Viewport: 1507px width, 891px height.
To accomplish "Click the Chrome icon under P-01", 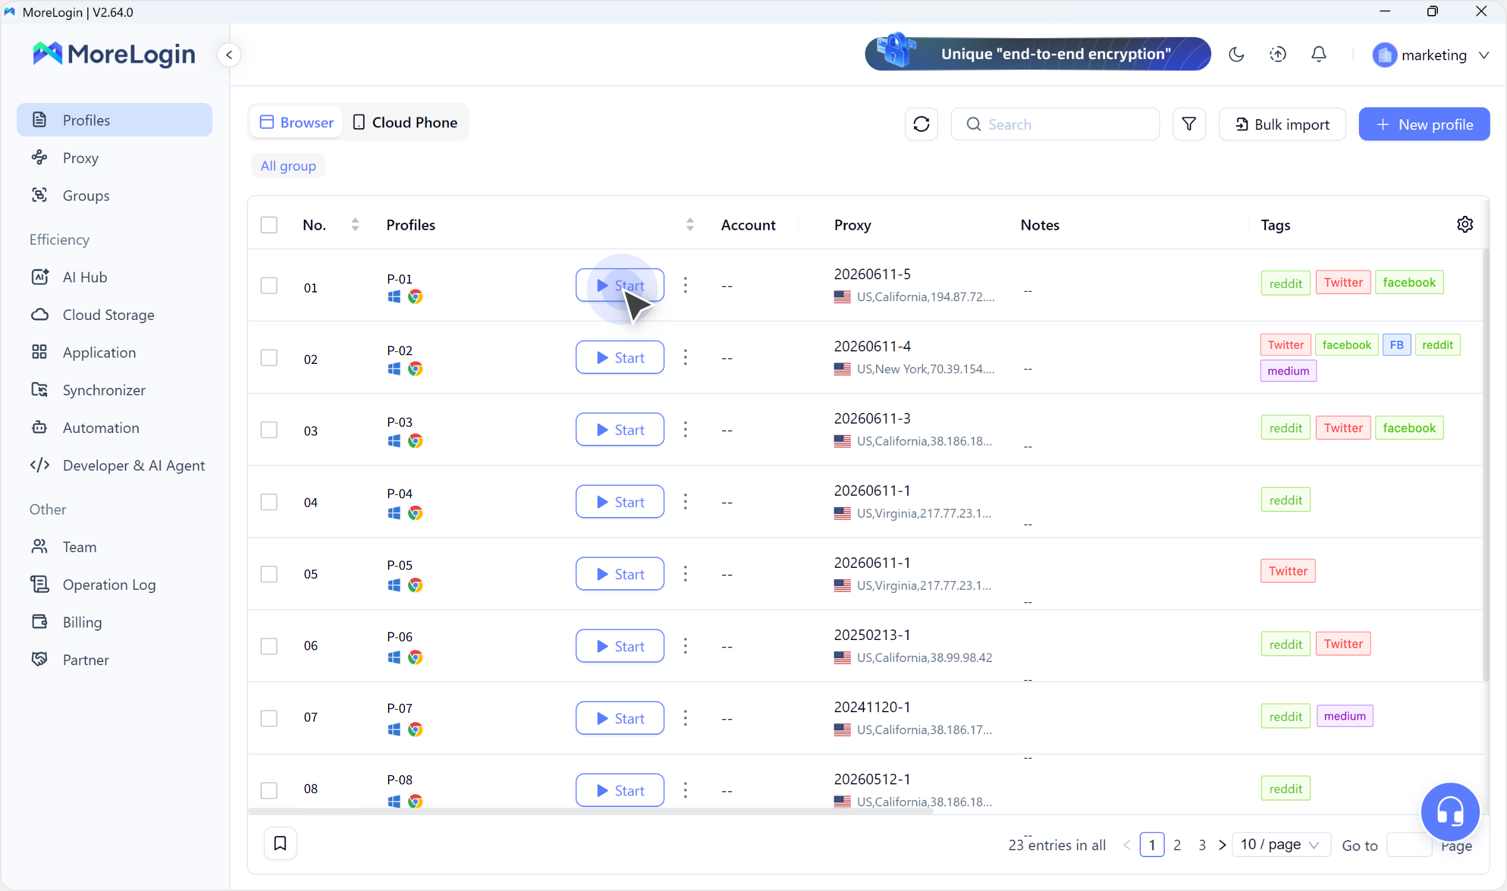I will coord(415,297).
